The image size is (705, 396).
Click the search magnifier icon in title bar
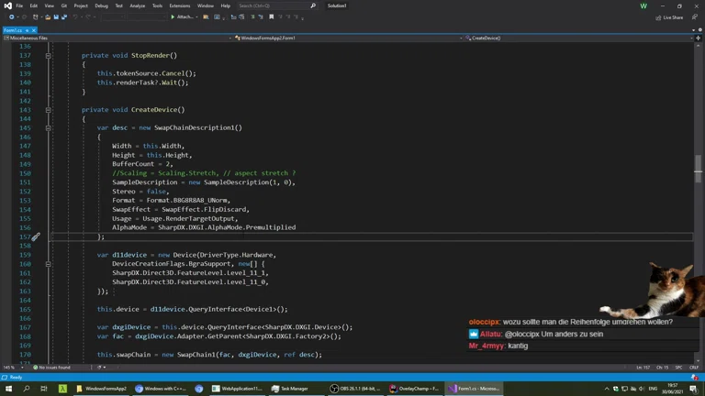click(313, 5)
